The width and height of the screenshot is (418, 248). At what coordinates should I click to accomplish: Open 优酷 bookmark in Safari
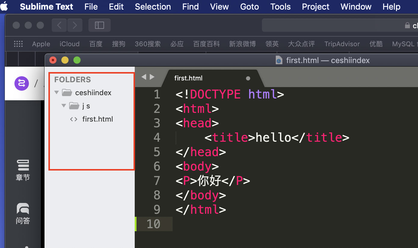[376, 44]
